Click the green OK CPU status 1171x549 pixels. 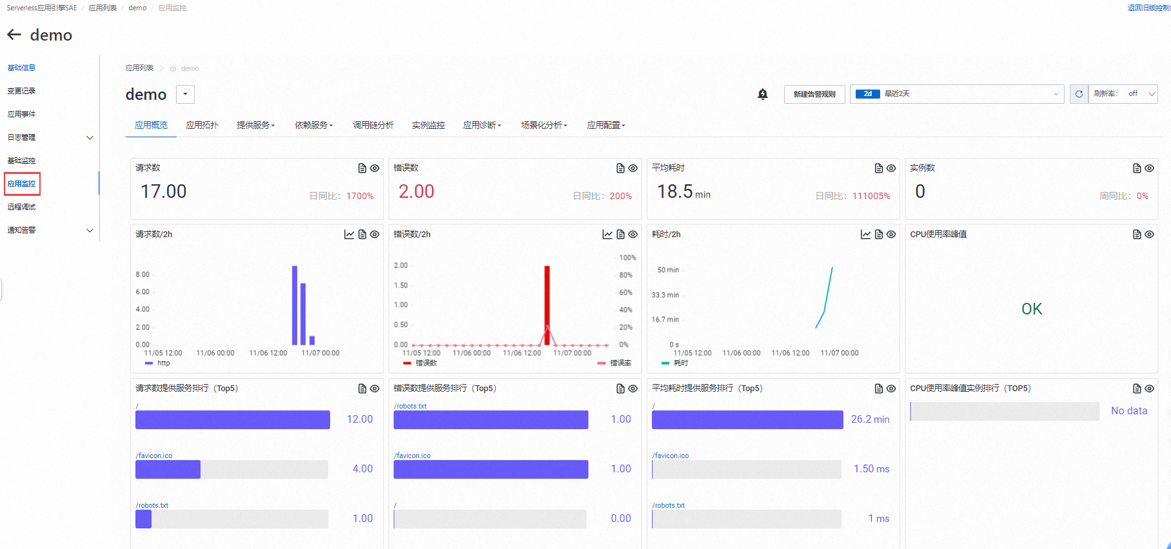[1032, 309]
